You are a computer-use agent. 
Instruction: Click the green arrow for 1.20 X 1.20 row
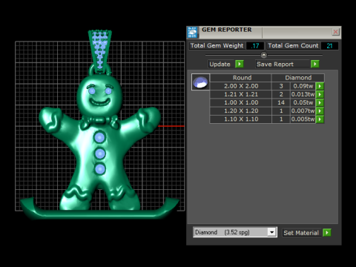click(320, 111)
